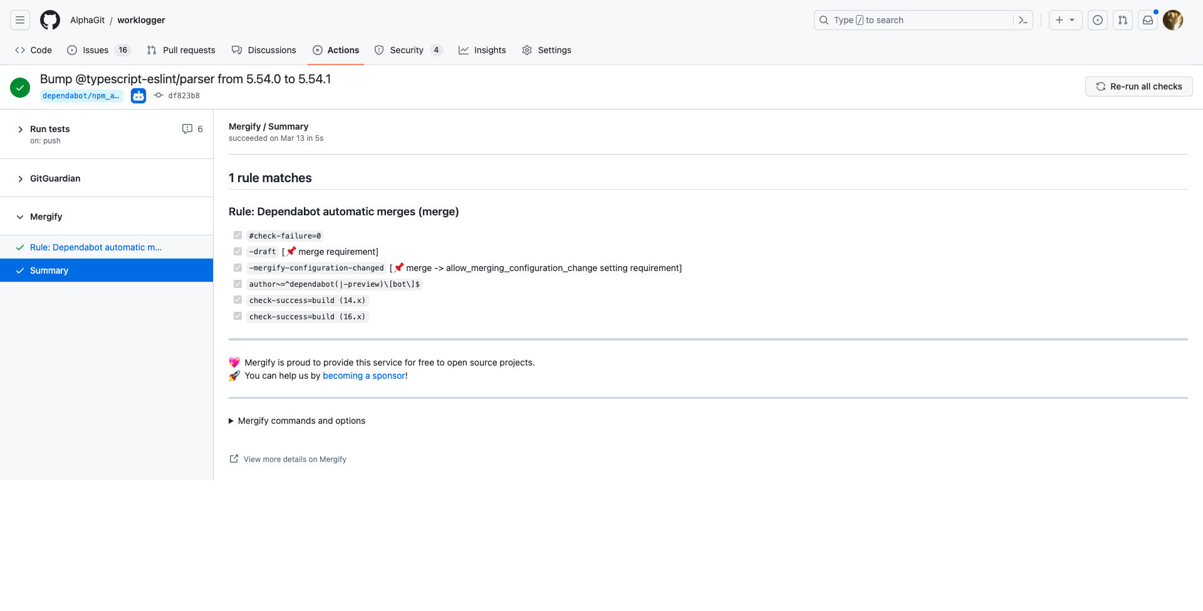Click the check icon beside Dependabot rule
The width and height of the screenshot is (1203, 611).
click(x=20, y=247)
